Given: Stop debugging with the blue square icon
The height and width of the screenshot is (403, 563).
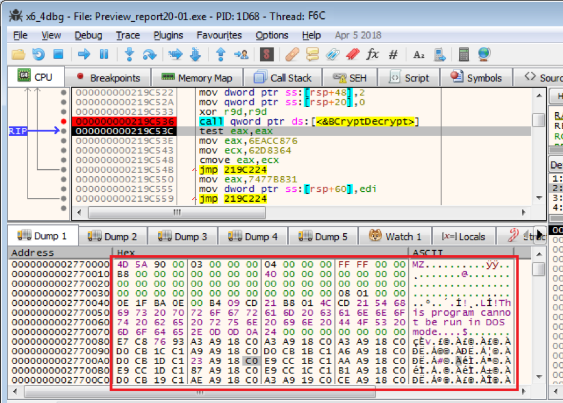Looking at the screenshot, I should point(58,55).
